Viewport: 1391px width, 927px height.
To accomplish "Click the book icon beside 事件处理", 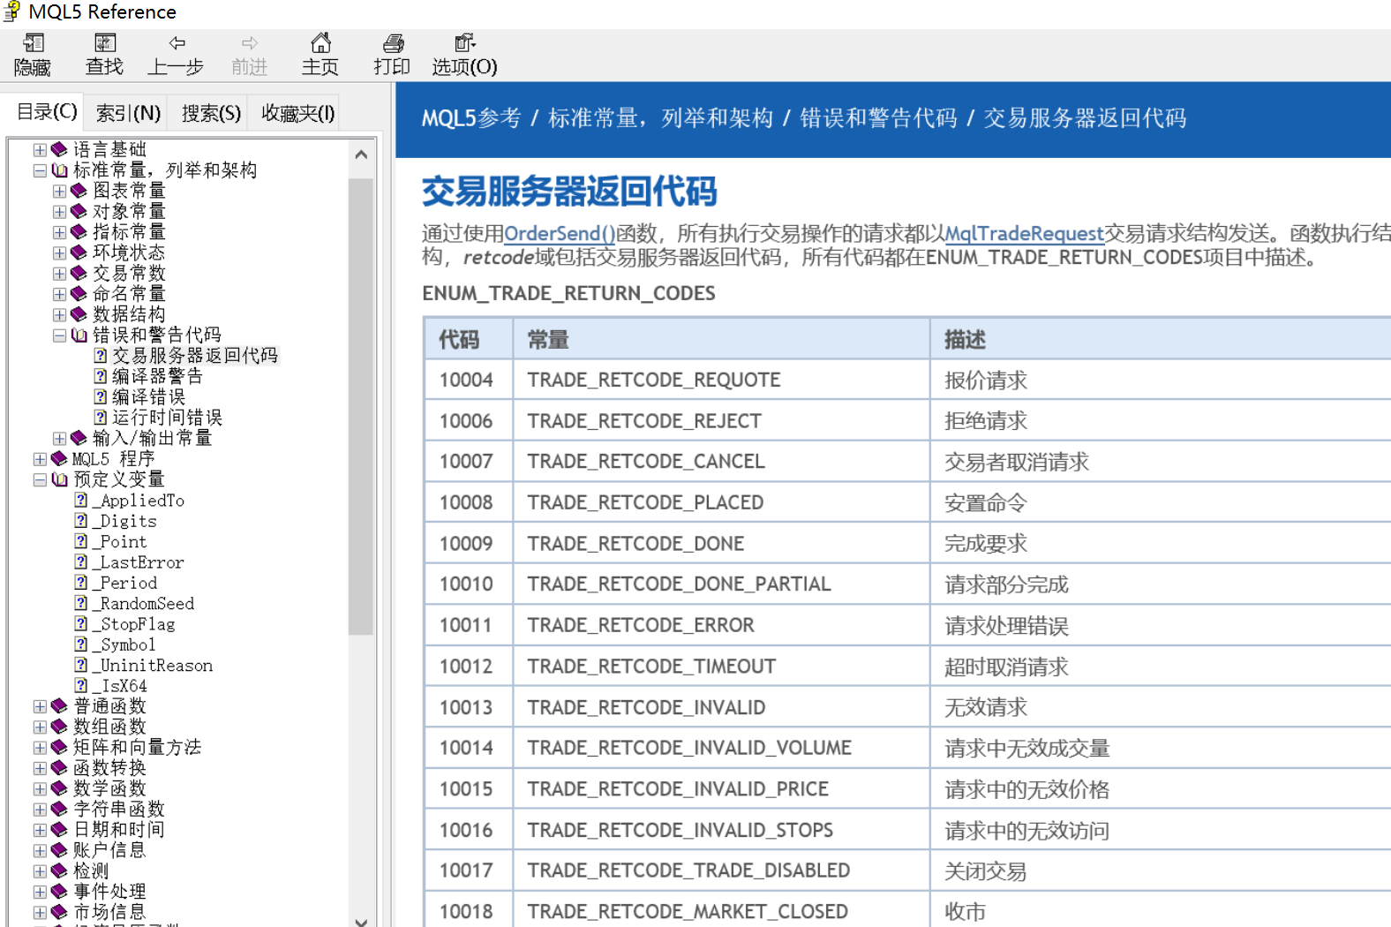I will point(59,892).
